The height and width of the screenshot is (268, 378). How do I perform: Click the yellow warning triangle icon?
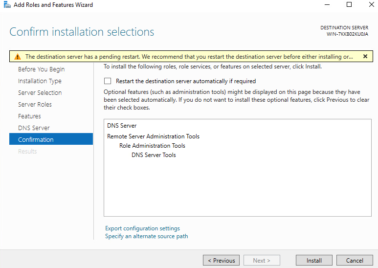tap(18, 57)
